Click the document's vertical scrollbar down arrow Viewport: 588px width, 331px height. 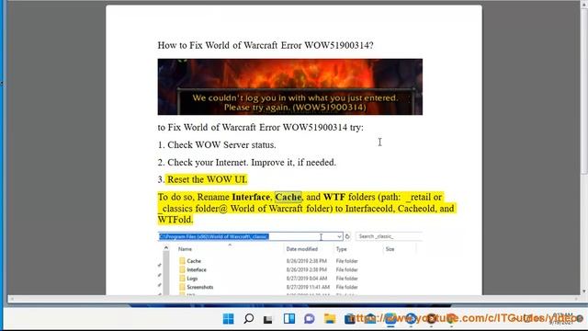point(584,291)
